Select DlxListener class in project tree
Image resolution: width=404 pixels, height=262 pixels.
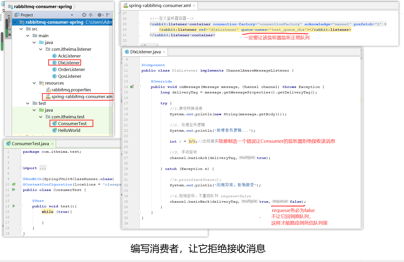coord(69,63)
